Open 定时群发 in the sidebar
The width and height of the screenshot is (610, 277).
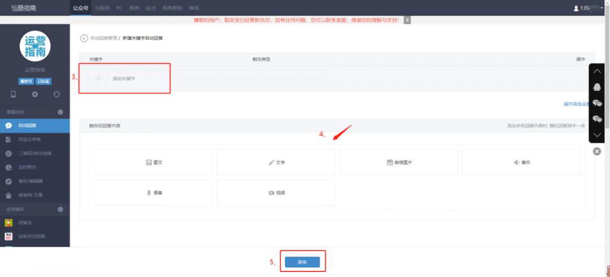coord(35,168)
